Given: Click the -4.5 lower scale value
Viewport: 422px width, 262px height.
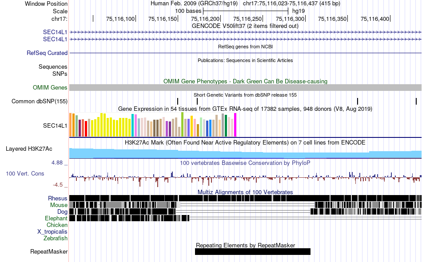Looking at the screenshot, I should coord(58,185).
